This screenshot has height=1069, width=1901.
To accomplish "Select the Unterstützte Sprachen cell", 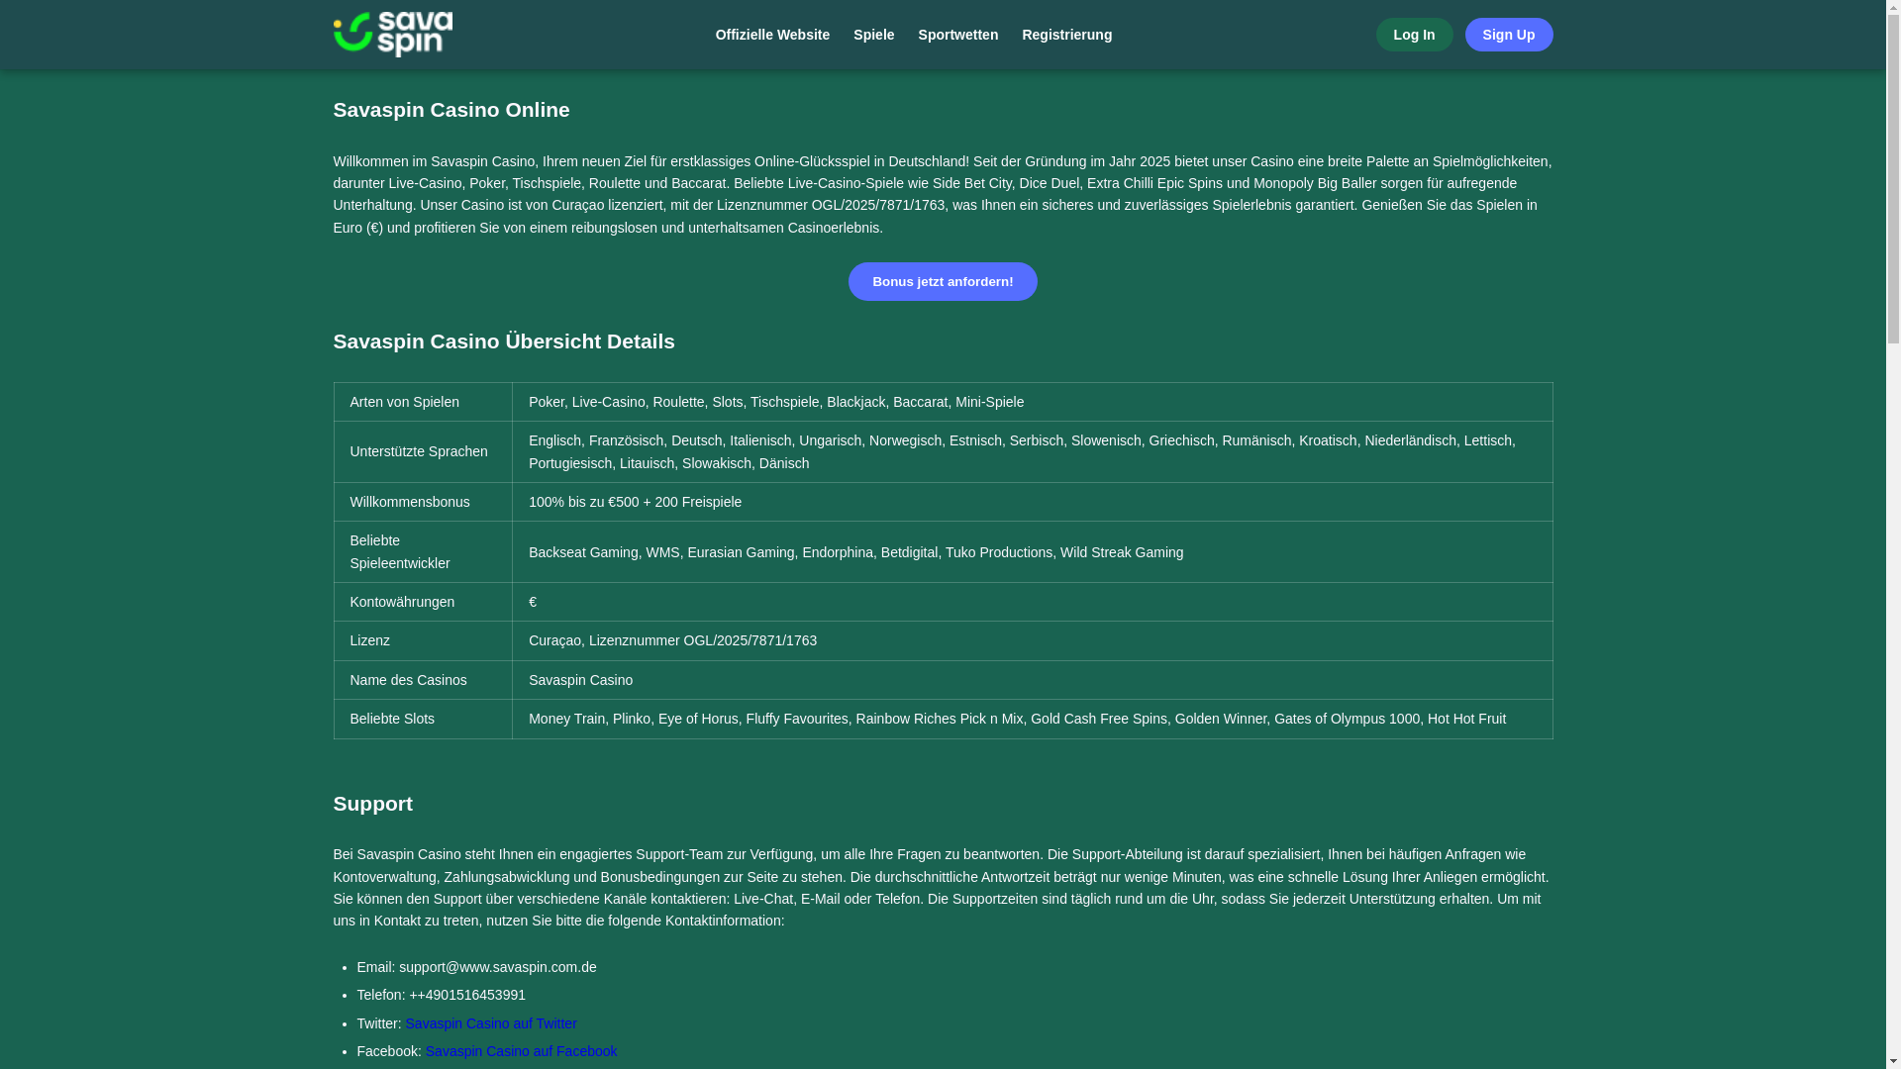I will click(423, 451).
